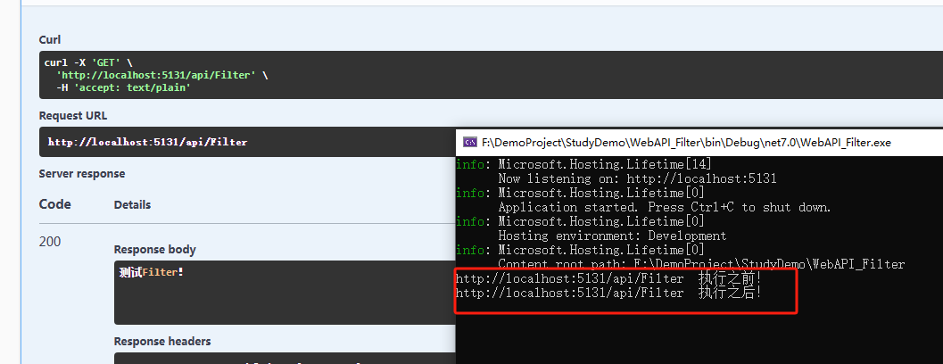Click the 200 status code
This screenshot has height=364, width=943.
[x=50, y=242]
